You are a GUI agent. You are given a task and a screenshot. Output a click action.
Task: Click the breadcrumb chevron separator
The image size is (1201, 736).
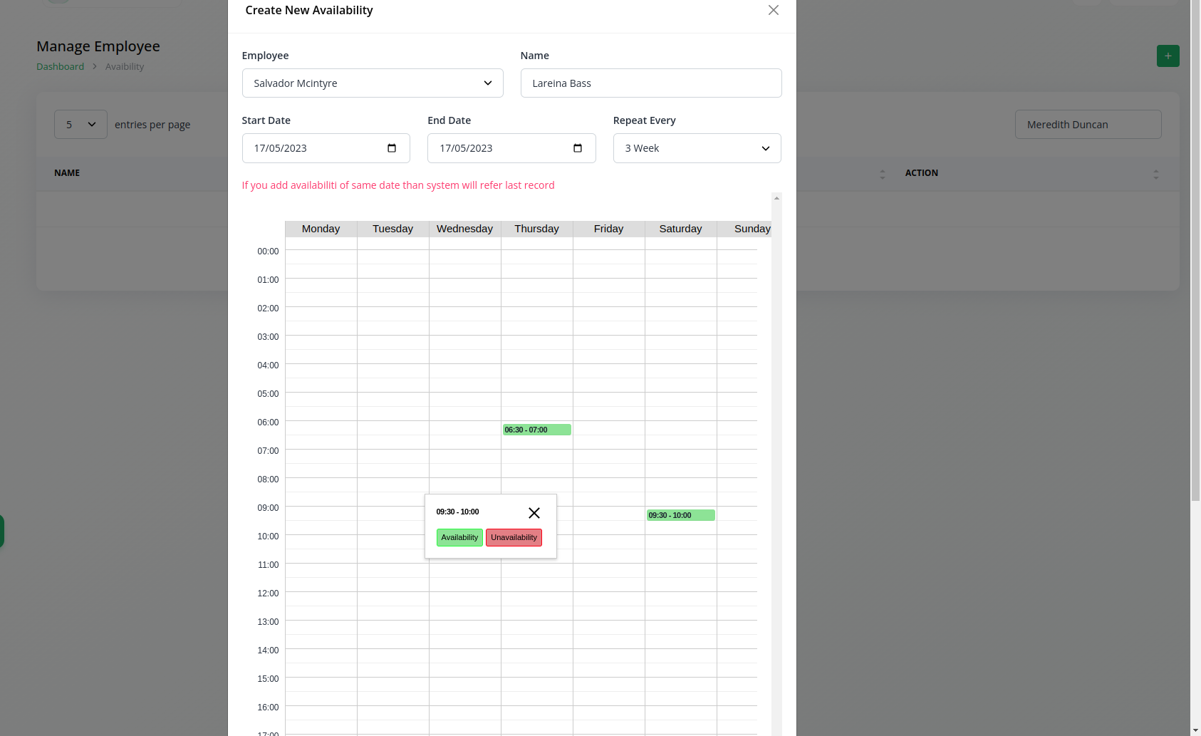(95, 66)
